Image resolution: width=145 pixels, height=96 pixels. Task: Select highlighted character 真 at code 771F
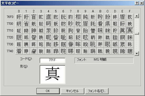click(130, 31)
